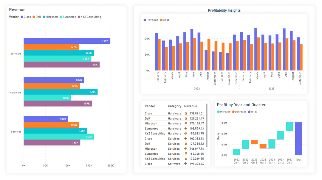Sort table by Vendor column header
This screenshot has height=180, width=322.
tap(150, 106)
